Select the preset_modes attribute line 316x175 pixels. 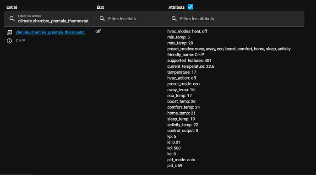(229, 49)
